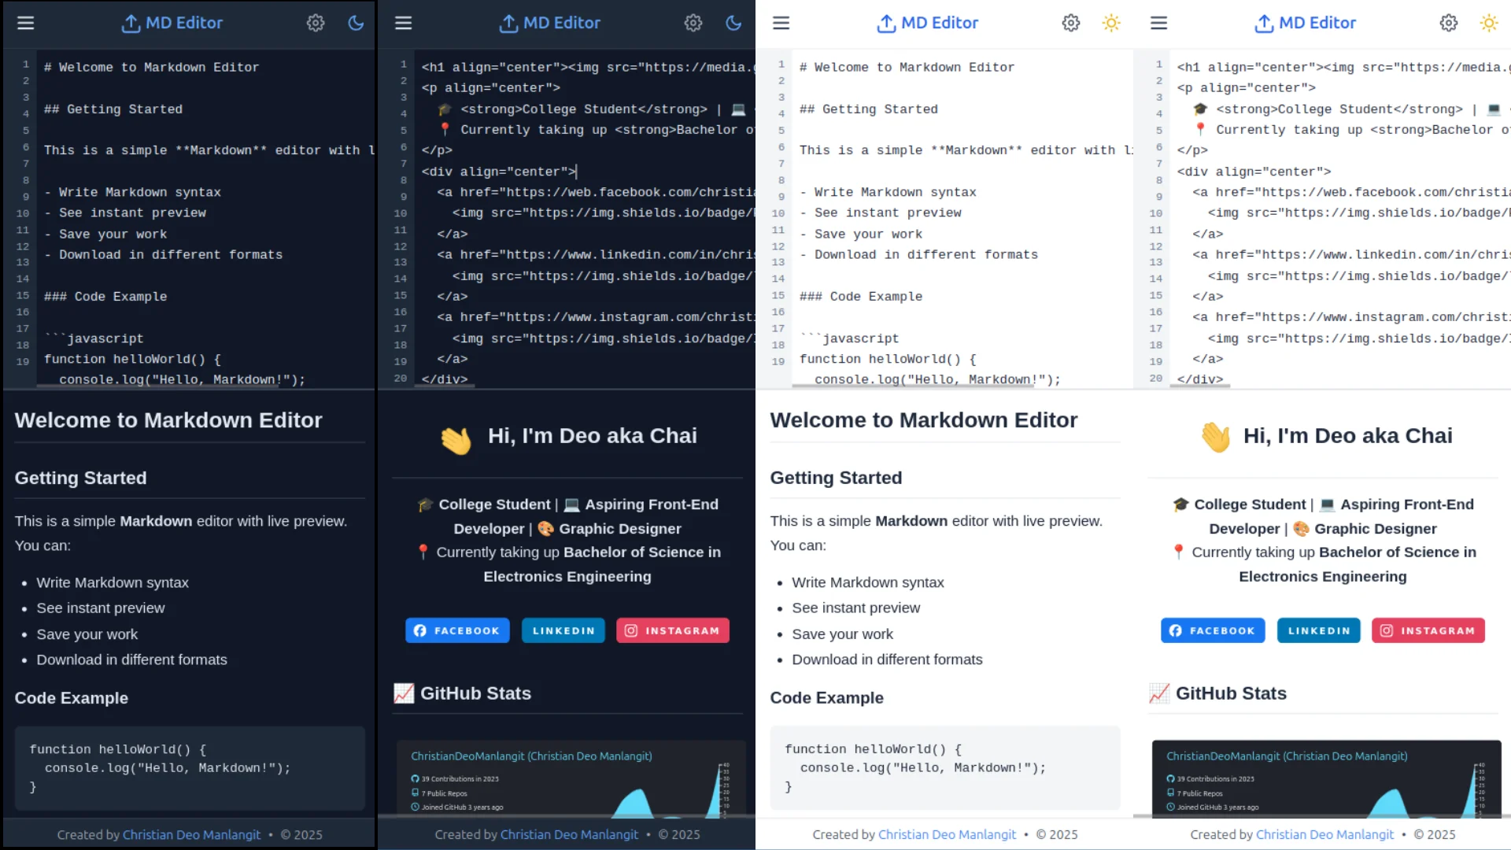Open settings gear in dark profile panel
Image resolution: width=1511 pixels, height=850 pixels.
(693, 23)
